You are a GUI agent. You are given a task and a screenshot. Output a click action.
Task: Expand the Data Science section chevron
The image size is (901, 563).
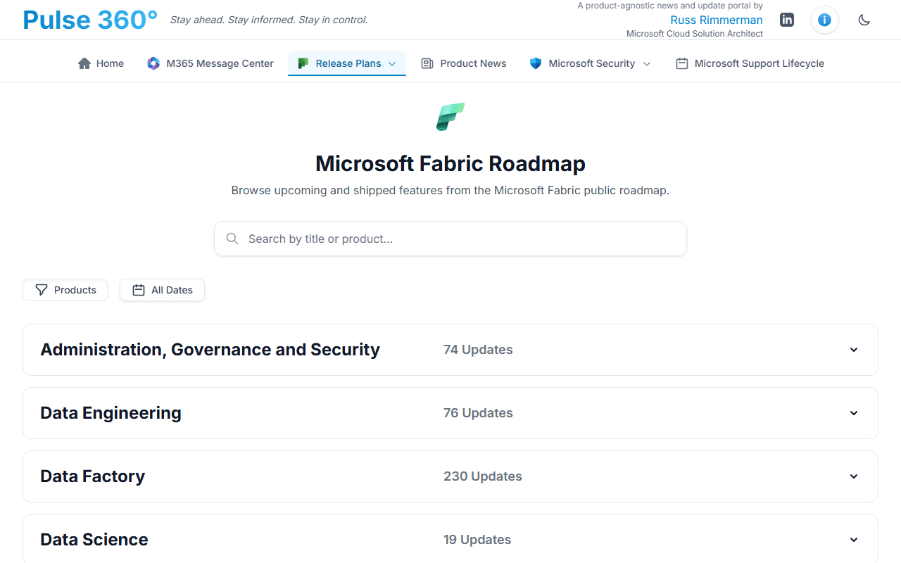(854, 540)
